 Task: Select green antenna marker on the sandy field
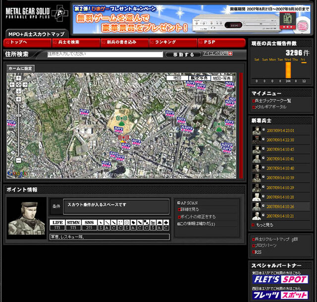coord(121,121)
